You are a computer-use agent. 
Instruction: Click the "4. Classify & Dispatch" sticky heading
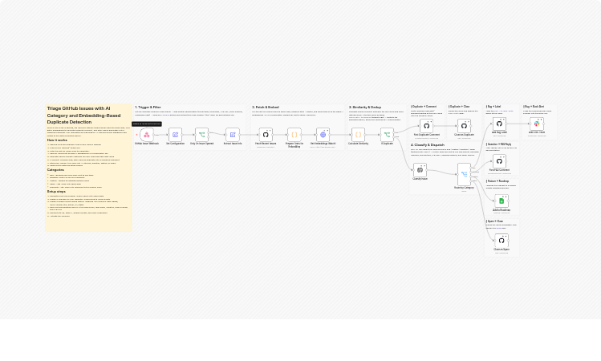(428, 145)
